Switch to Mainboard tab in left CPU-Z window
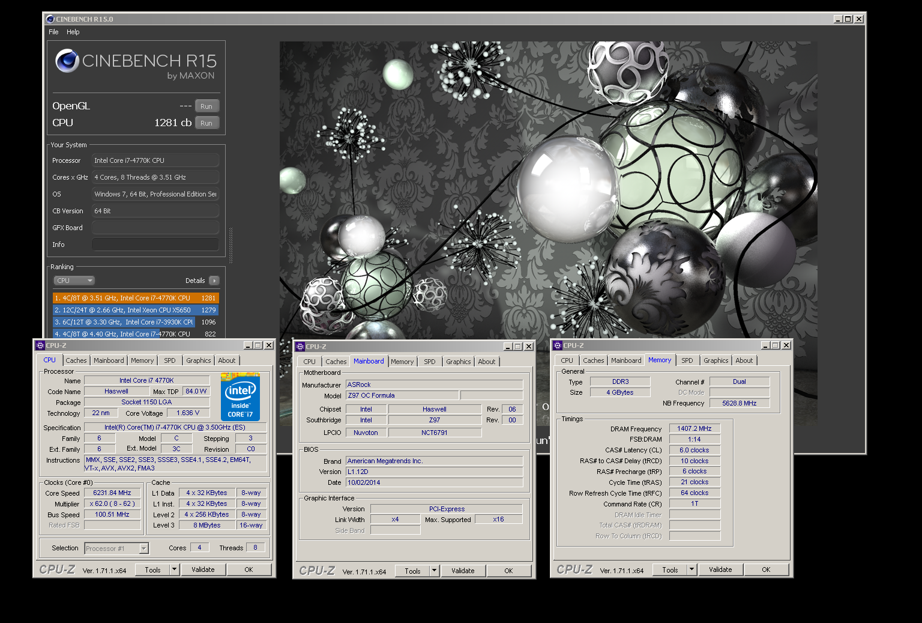Screen dimensions: 922x623 coord(109,360)
